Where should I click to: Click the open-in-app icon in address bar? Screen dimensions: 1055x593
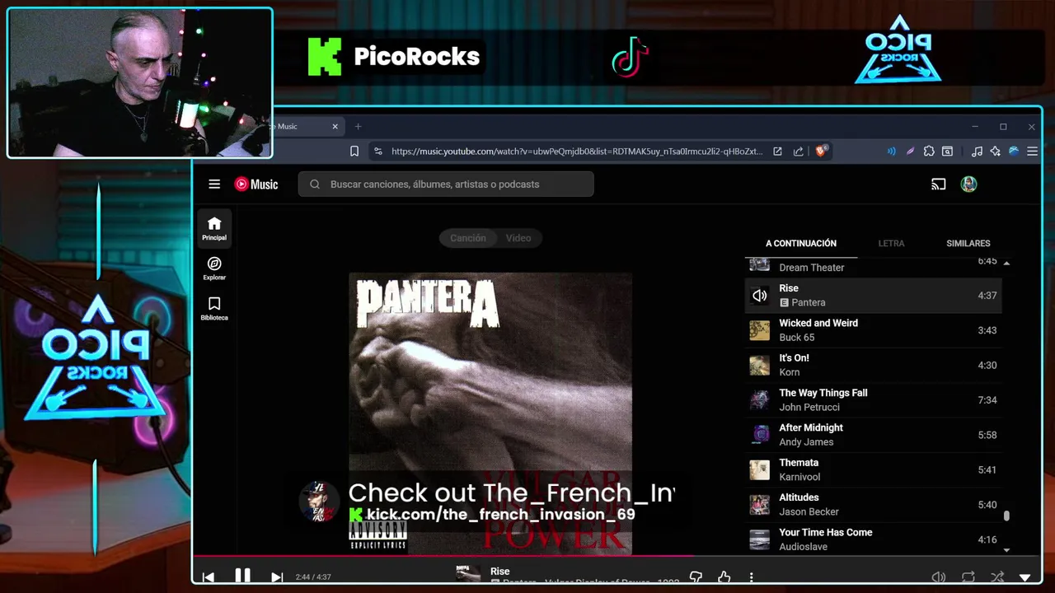tap(777, 152)
